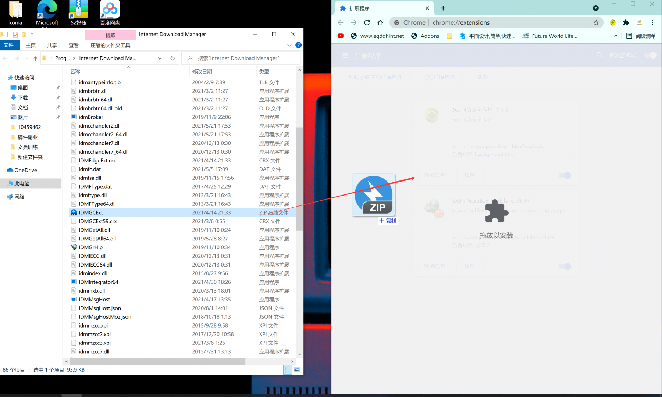Viewport: 662px width, 397px height.
Task: Click Chrome's reload page icon
Action: [367, 22]
